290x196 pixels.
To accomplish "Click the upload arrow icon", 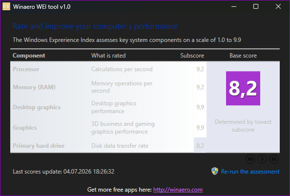I will tap(262, 159).
